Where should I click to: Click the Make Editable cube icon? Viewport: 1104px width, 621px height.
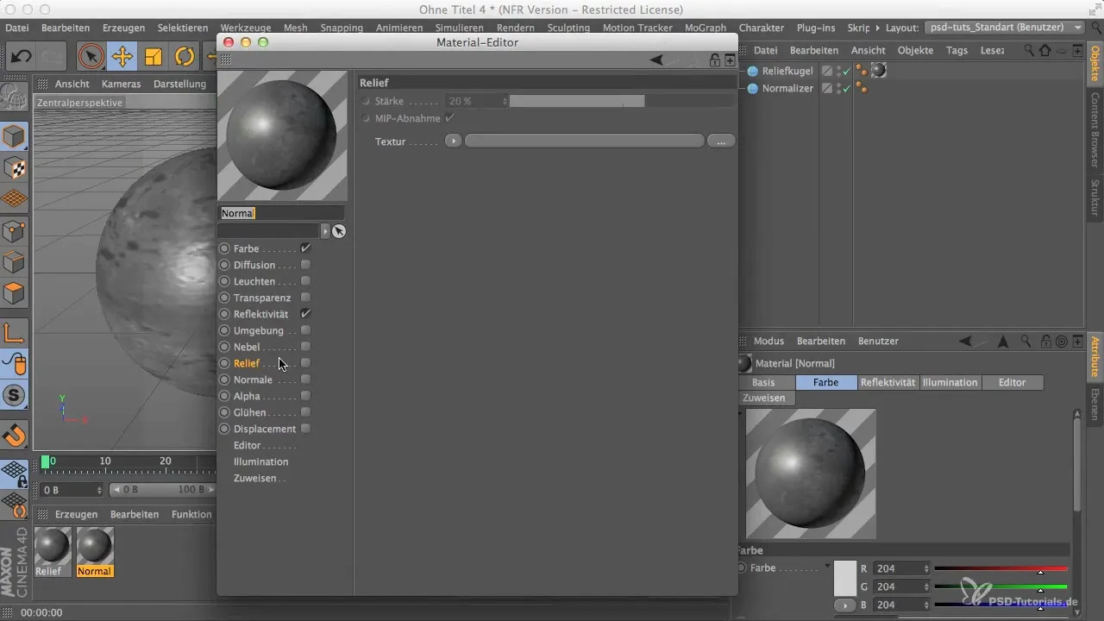tap(15, 136)
